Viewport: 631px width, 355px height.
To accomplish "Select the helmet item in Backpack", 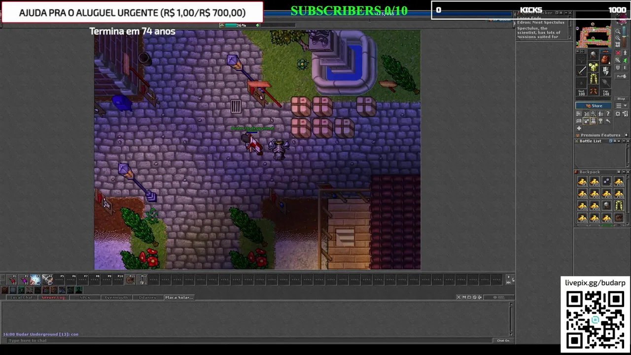I will click(x=606, y=206).
